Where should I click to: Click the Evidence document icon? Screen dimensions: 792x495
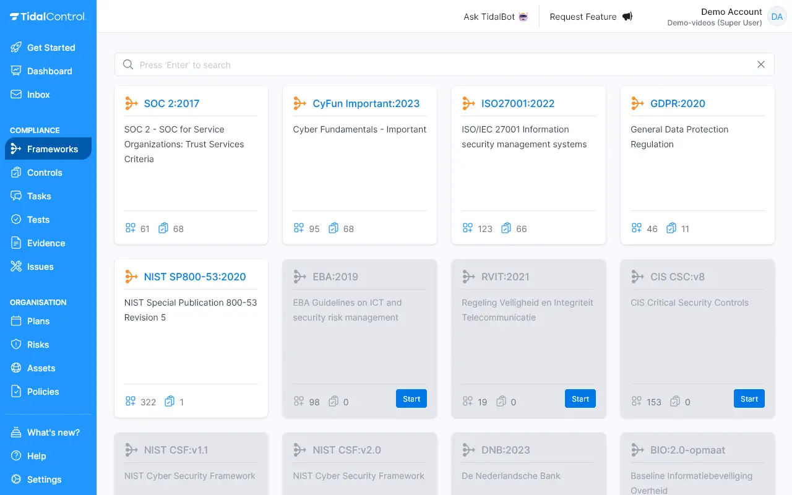click(16, 243)
